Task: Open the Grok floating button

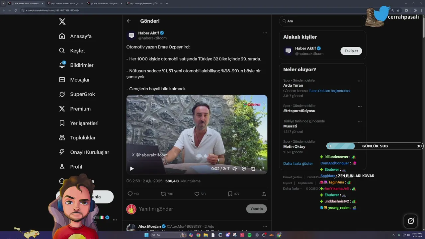Action: click(x=410, y=221)
